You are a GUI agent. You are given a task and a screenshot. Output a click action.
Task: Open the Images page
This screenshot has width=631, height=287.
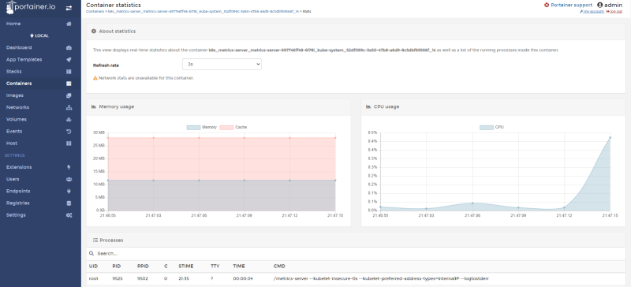(x=15, y=95)
